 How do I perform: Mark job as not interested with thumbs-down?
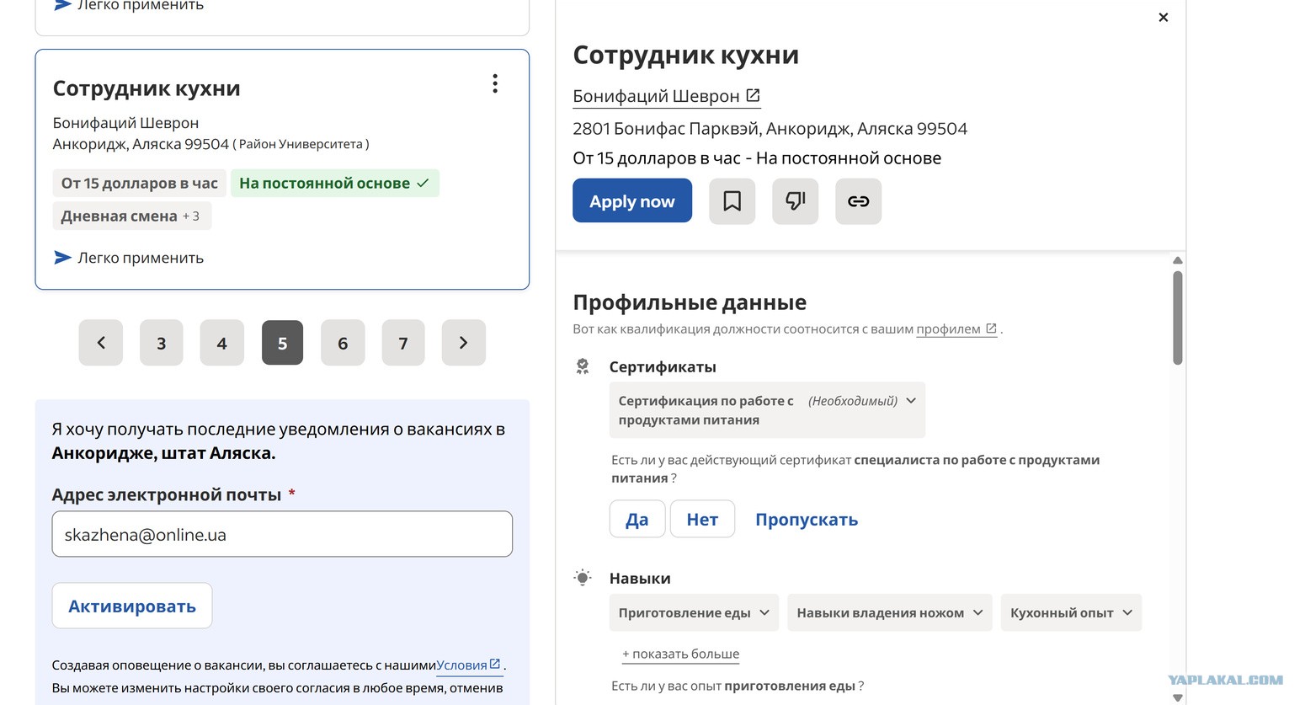[x=795, y=201]
